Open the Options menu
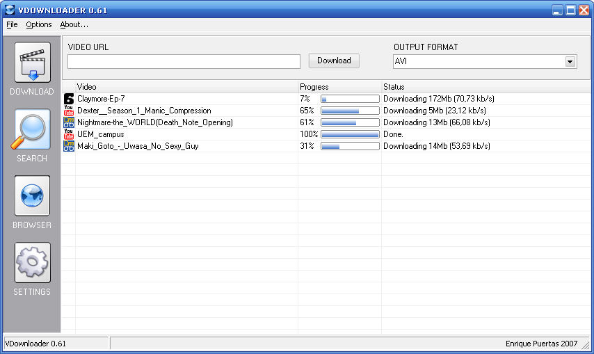 pyautogui.click(x=39, y=24)
